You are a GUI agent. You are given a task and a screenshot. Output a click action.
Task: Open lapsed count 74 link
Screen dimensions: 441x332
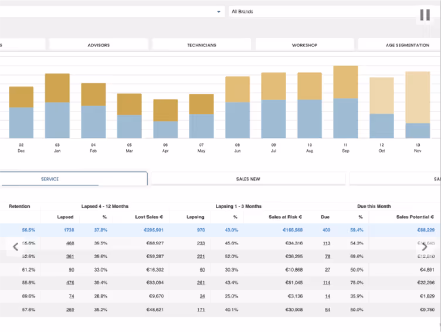click(72, 296)
